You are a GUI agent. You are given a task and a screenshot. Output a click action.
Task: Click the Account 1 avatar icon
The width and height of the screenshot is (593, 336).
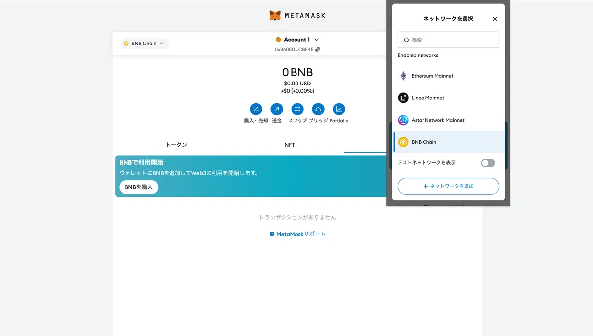278,40
